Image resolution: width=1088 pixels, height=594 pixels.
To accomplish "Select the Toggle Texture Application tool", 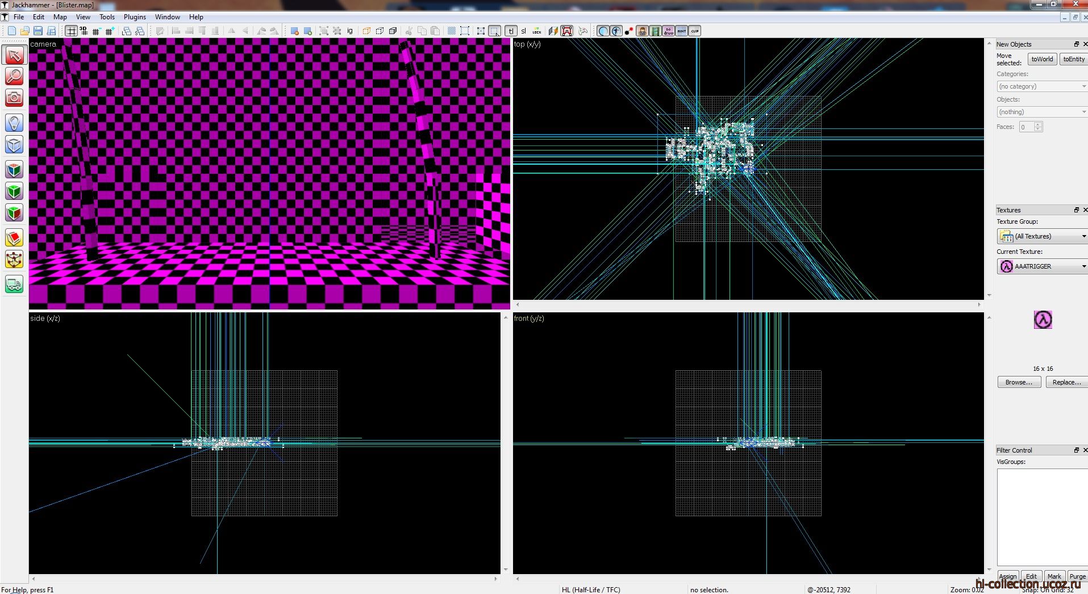I will (x=14, y=169).
